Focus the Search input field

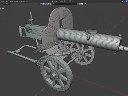pos(65,4)
